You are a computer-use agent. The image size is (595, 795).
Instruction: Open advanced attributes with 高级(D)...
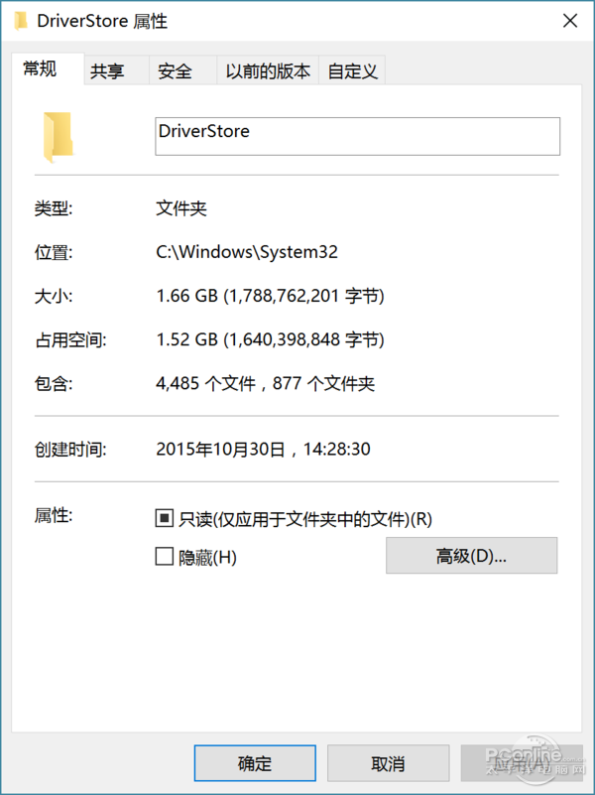point(471,556)
